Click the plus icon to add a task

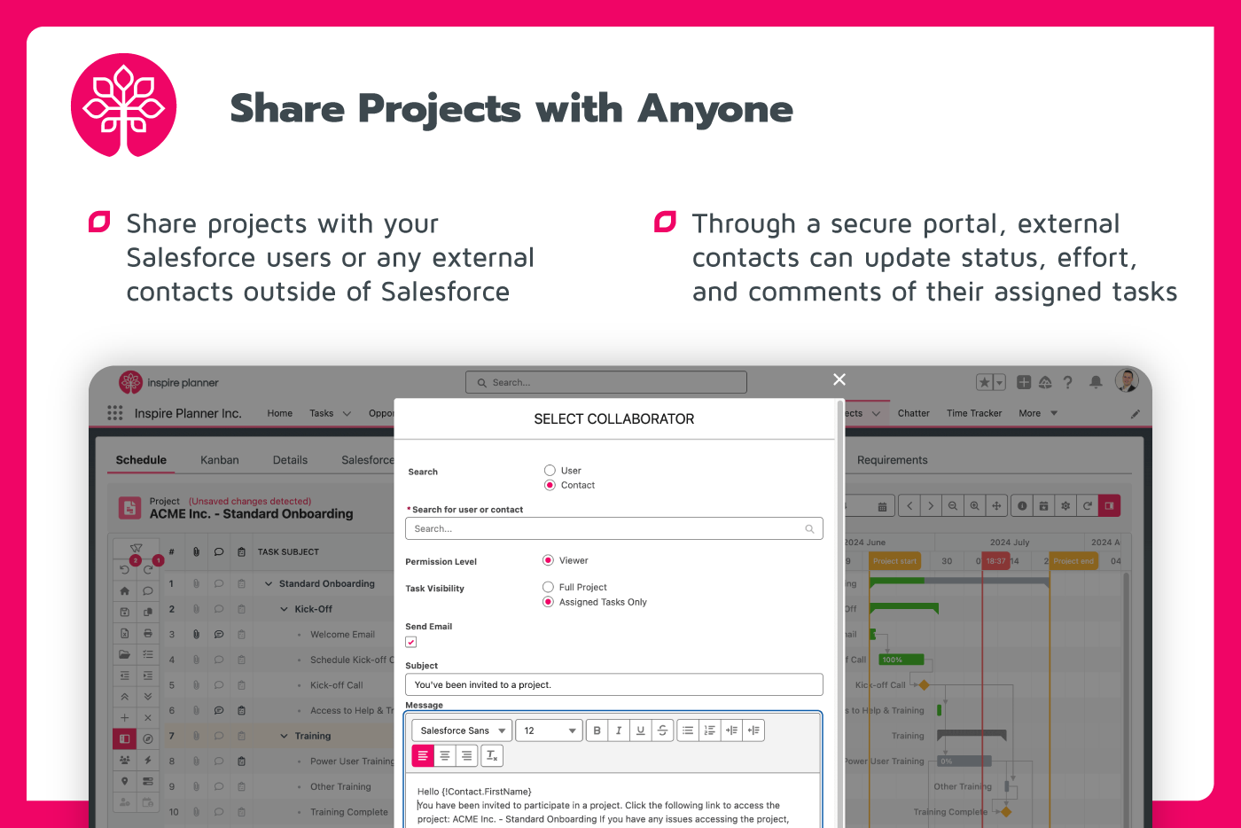[x=125, y=717]
